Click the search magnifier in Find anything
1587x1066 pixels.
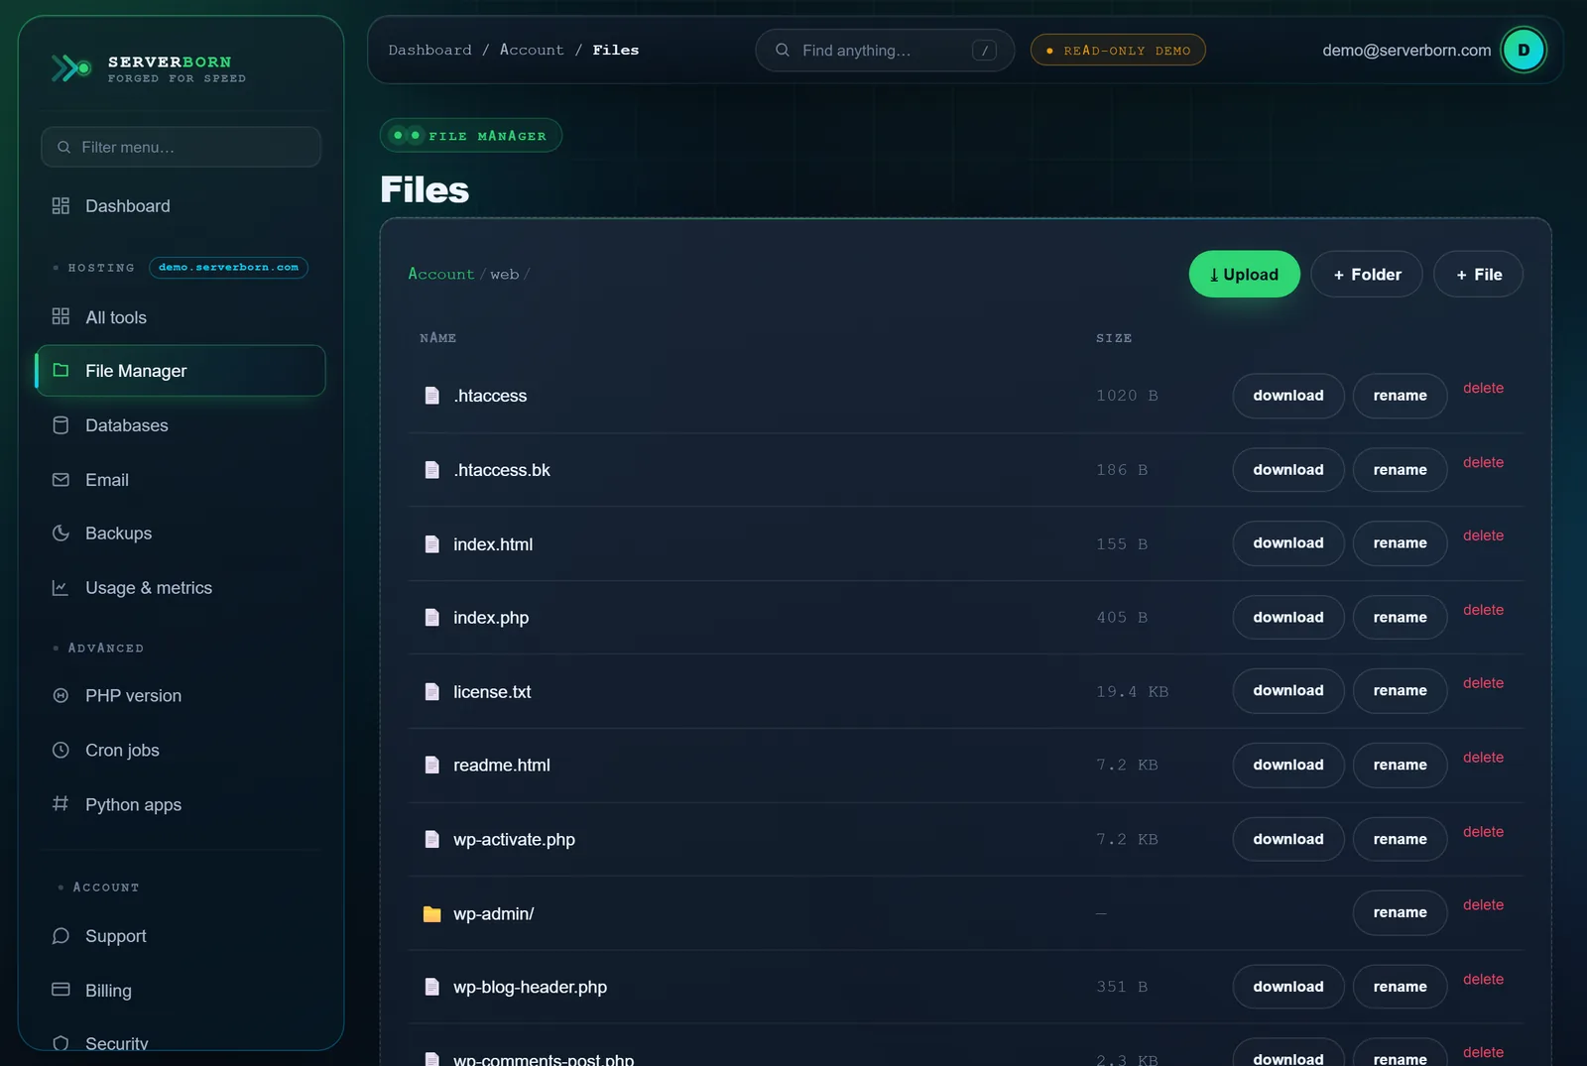(x=783, y=50)
